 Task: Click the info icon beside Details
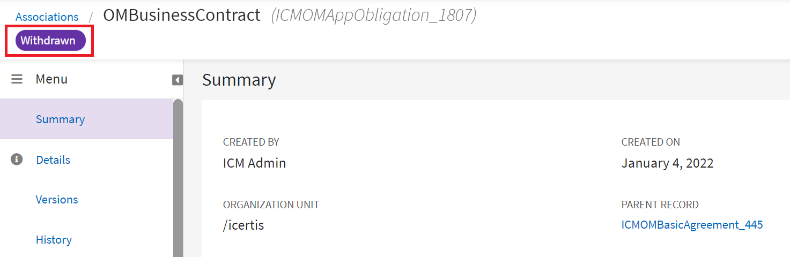pos(17,159)
